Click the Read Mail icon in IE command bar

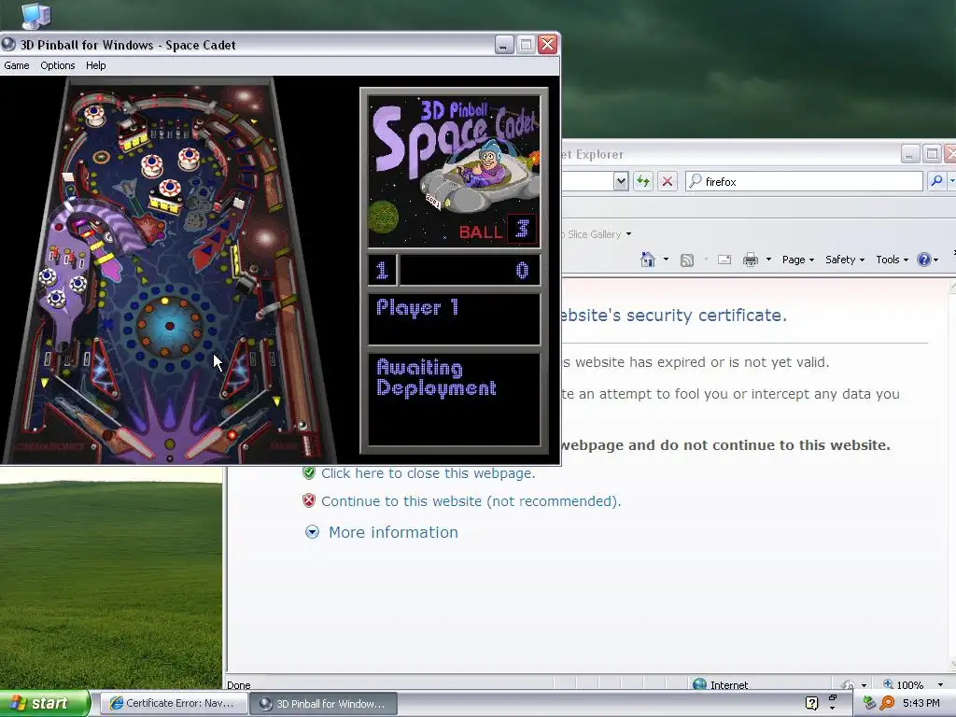pyautogui.click(x=724, y=260)
